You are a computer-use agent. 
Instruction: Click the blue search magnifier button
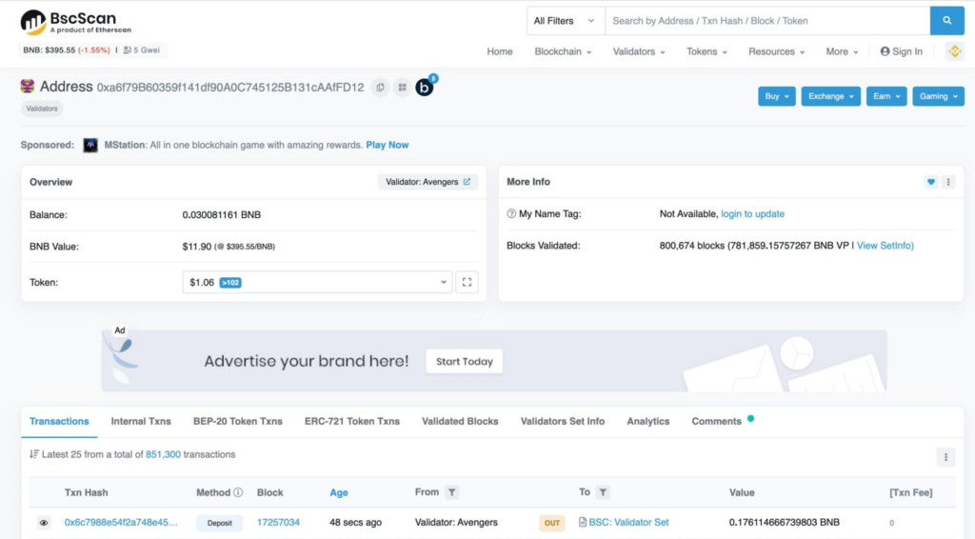(946, 21)
